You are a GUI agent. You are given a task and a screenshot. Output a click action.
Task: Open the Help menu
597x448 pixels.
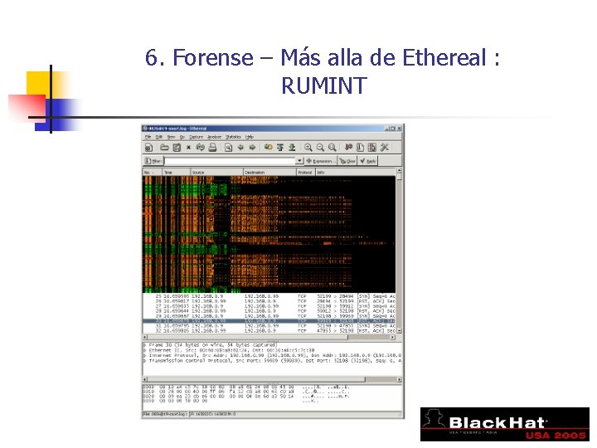[x=250, y=137]
